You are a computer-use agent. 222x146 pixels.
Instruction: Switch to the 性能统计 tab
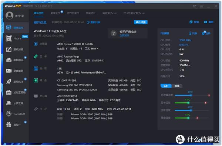point(91,13)
